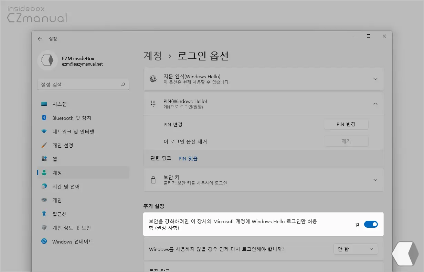Image resolution: width=424 pixels, height=272 pixels.
Task: Open 시스템 settings category
Action: pos(83,104)
